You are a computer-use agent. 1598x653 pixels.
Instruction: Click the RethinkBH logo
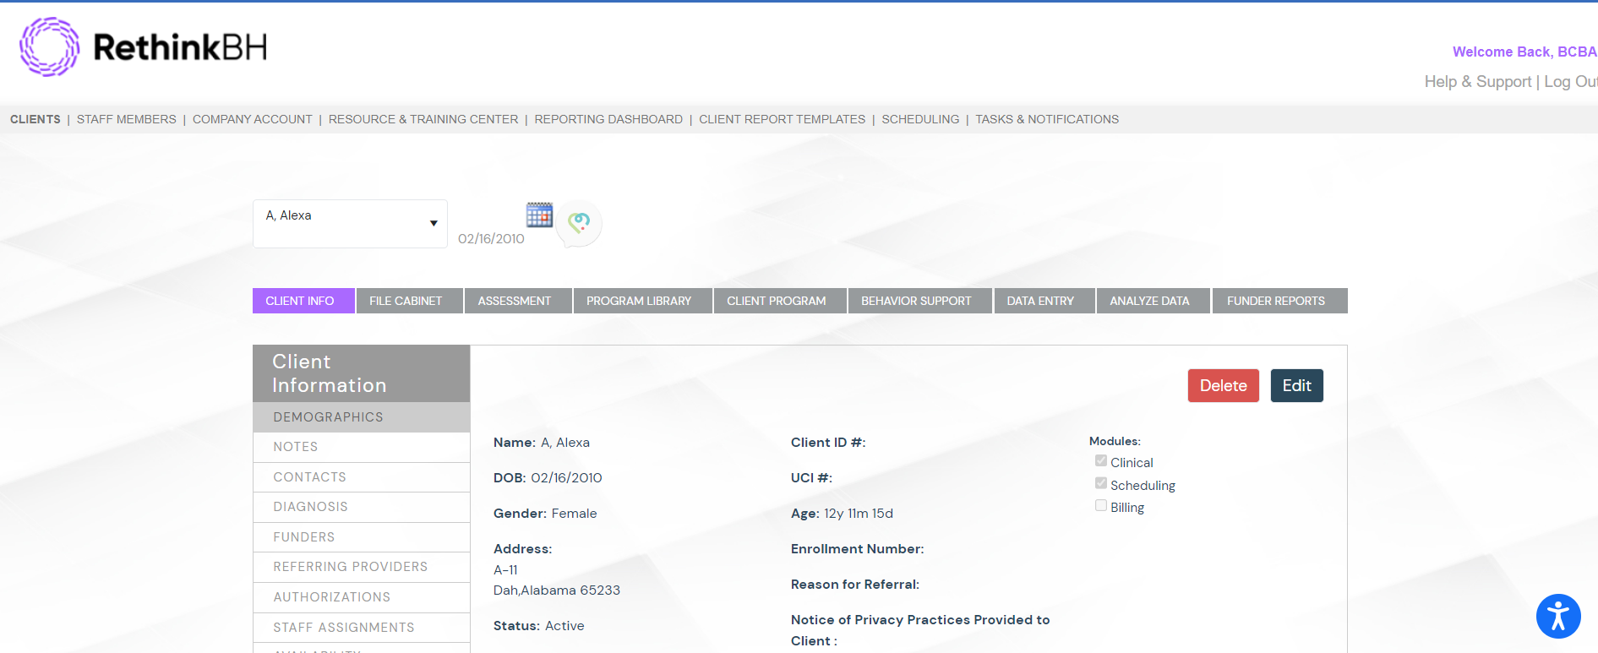(x=144, y=47)
